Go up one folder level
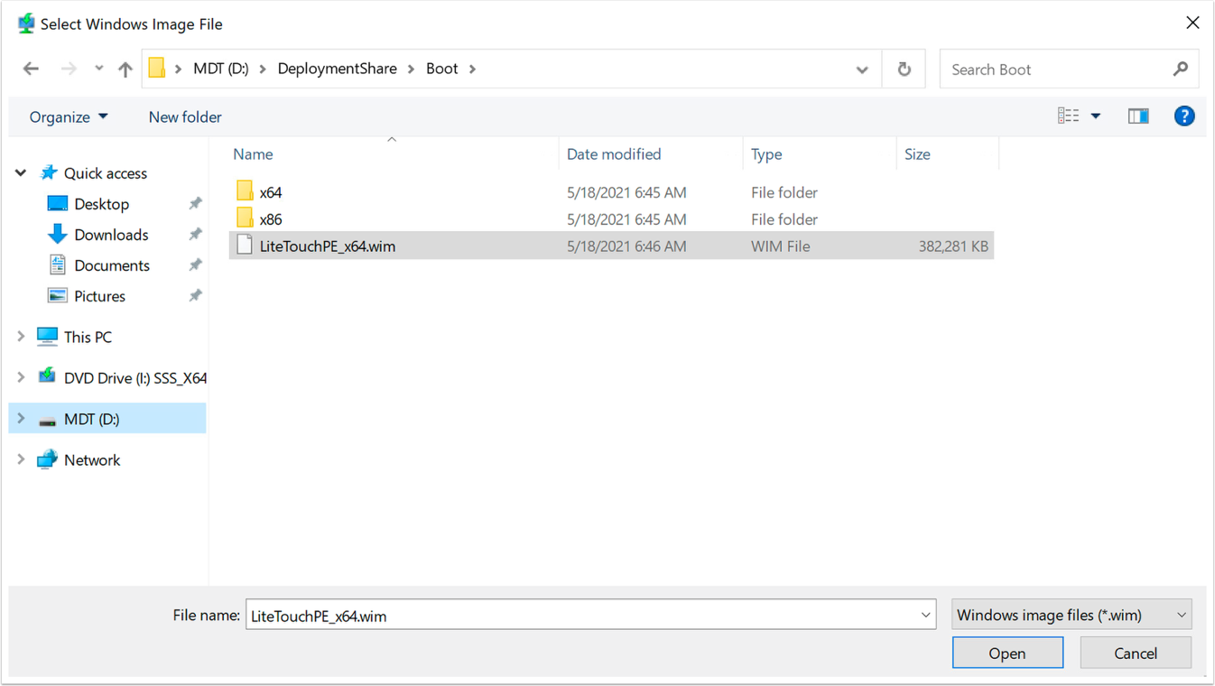Image resolution: width=1215 pixels, height=686 pixels. (125, 69)
